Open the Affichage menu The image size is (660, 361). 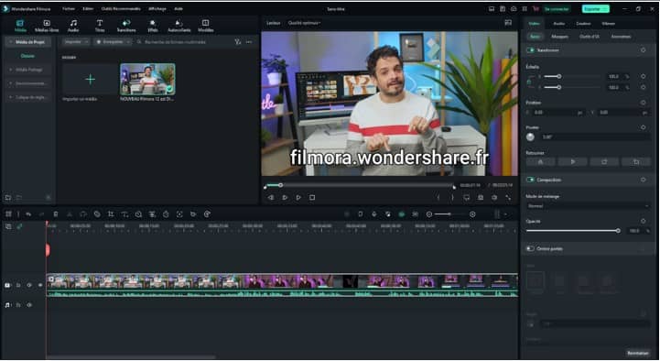(157, 9)
